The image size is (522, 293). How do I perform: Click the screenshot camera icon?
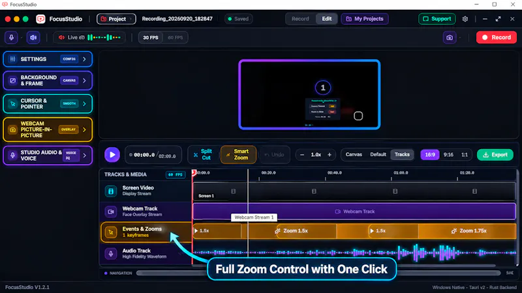pyautogui.click(x=450, y=38)
